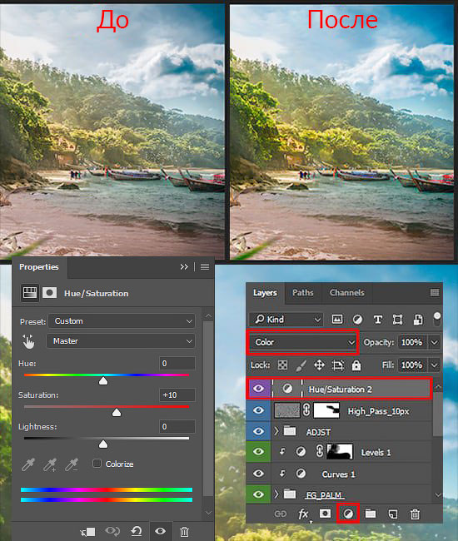Delete layer trash icon in Layers panel
The width and height of the screenshot is (458, 541).
415,514
